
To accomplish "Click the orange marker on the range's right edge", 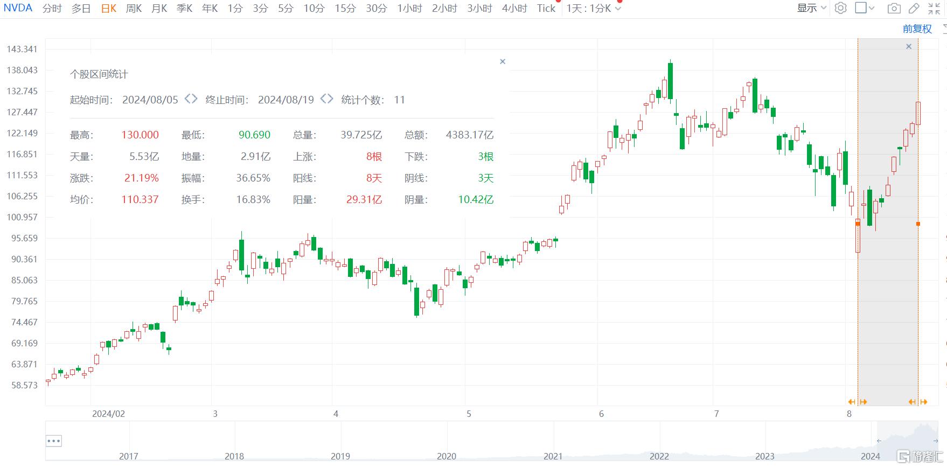I will coord(918,224).
